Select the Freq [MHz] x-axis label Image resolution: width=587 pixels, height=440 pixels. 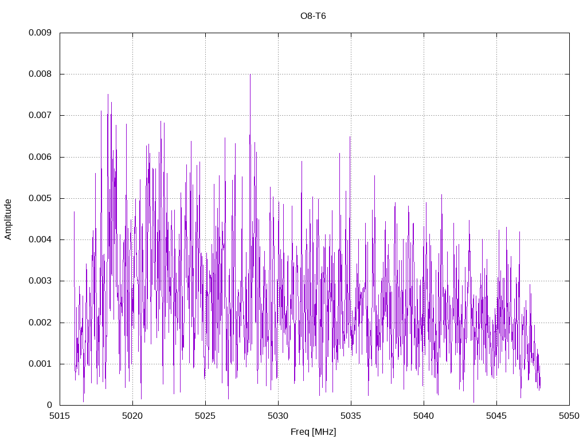[314, 432]
